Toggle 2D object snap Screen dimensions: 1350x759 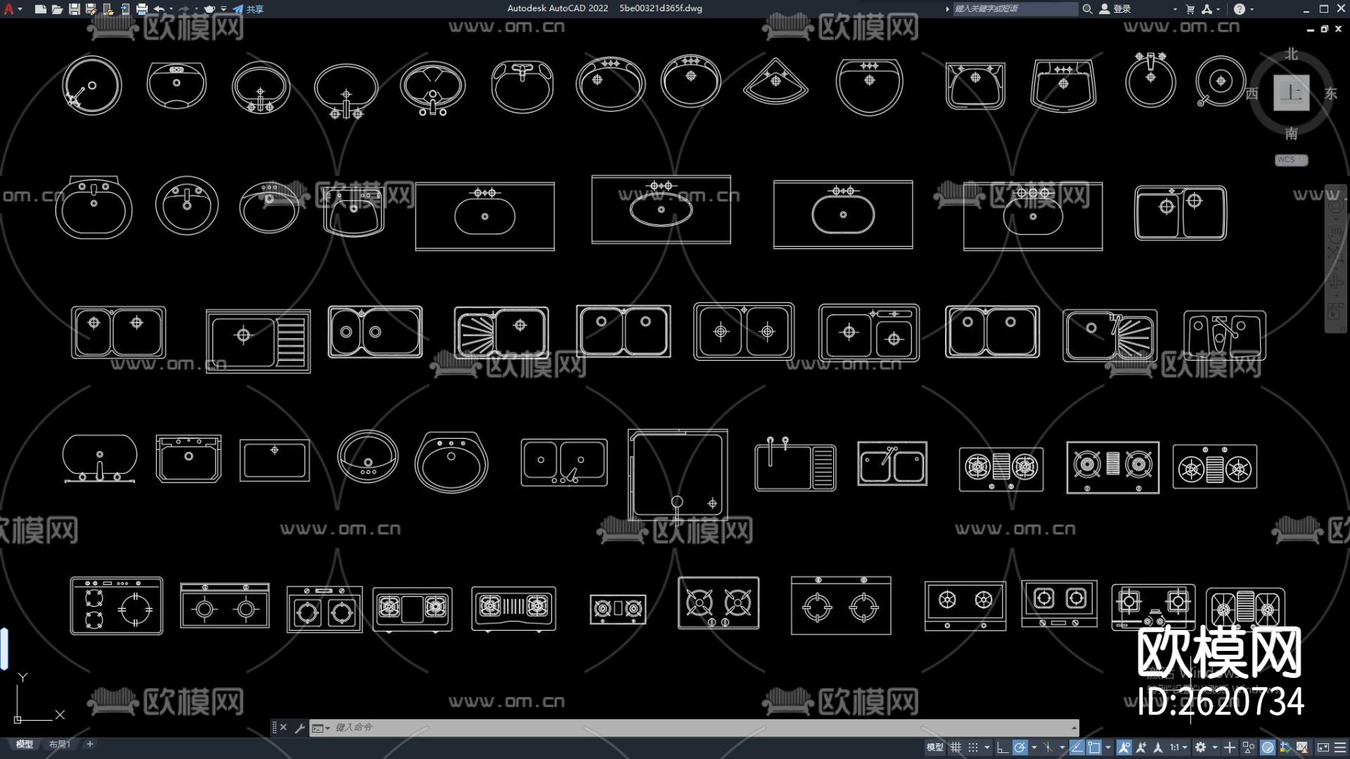pyautogui.click(x=1094, y=747)
